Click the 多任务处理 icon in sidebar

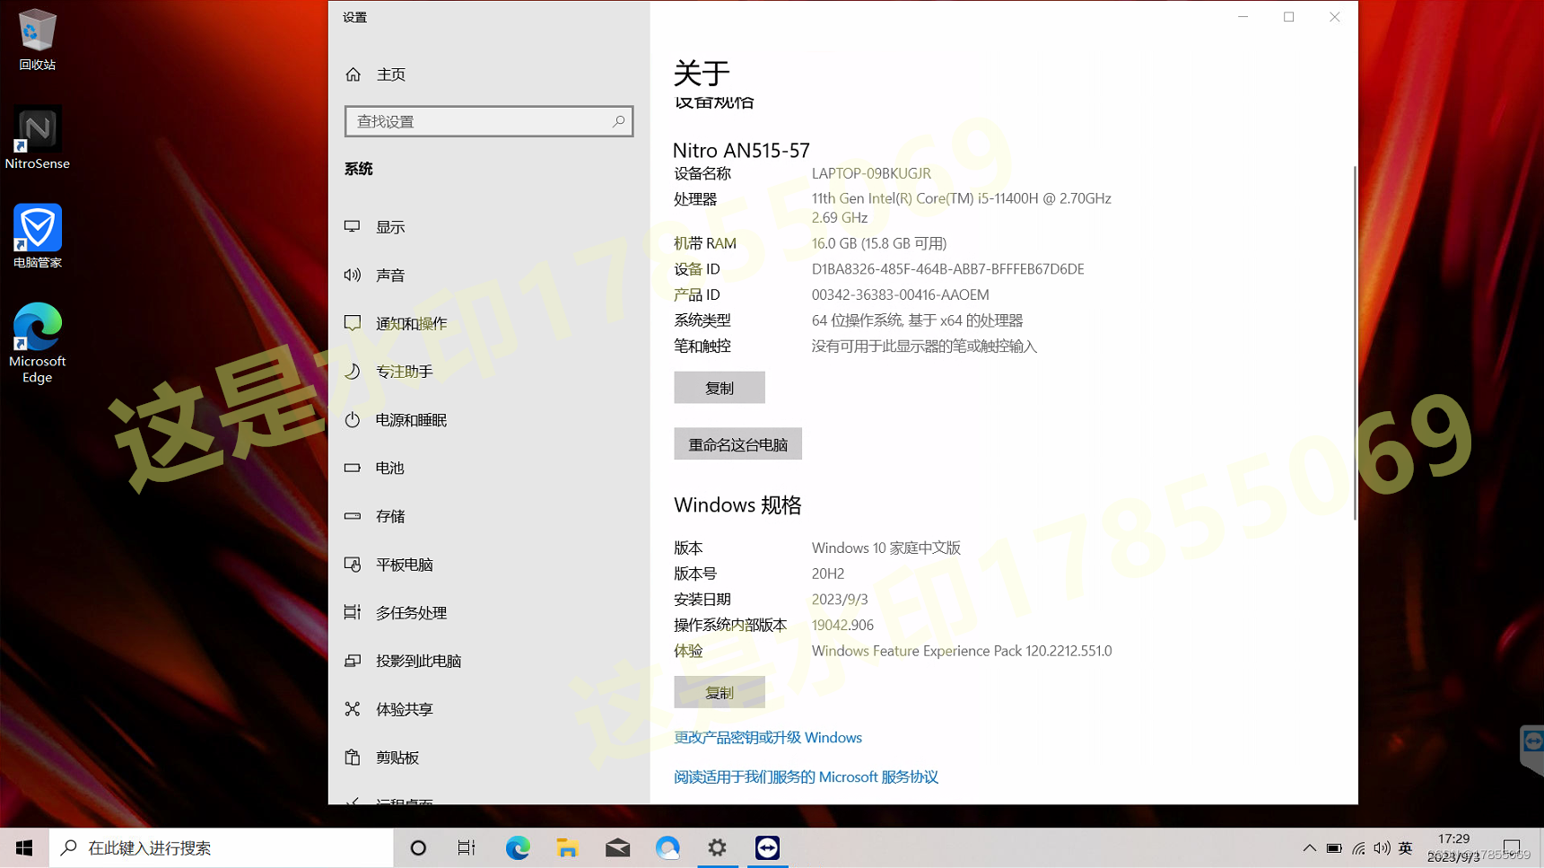[353, 612]
